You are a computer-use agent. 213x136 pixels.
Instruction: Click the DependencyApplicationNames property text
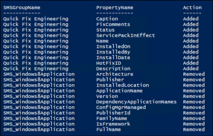(137, 102)
